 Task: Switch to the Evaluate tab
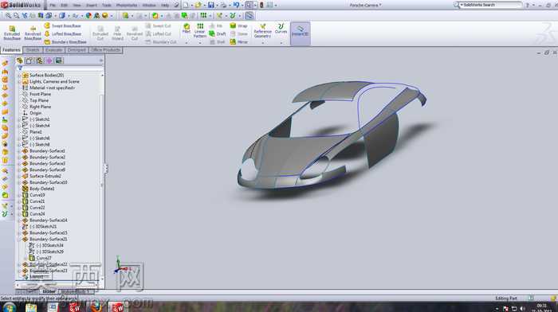[53, 50]
